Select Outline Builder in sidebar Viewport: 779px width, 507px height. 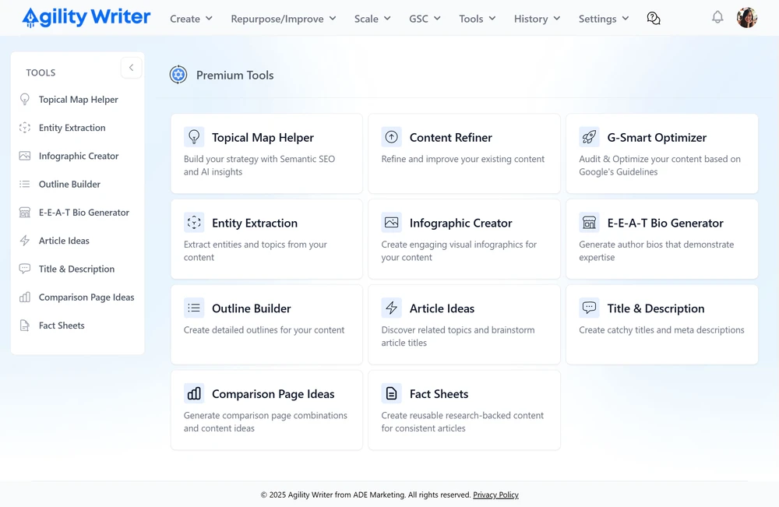[x=69, y=185]
